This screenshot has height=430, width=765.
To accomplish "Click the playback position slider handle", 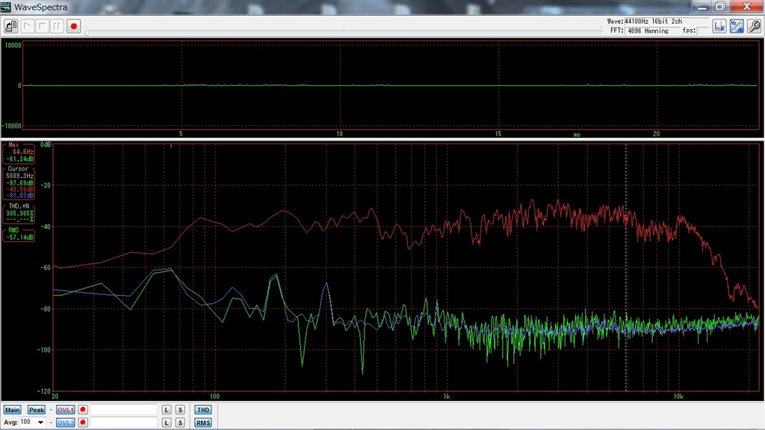I will pyautogui.click(x=87, y=31).
